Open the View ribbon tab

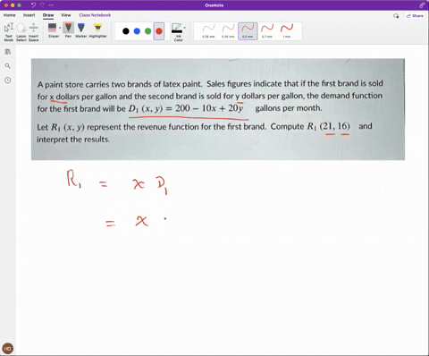point(66,15)
